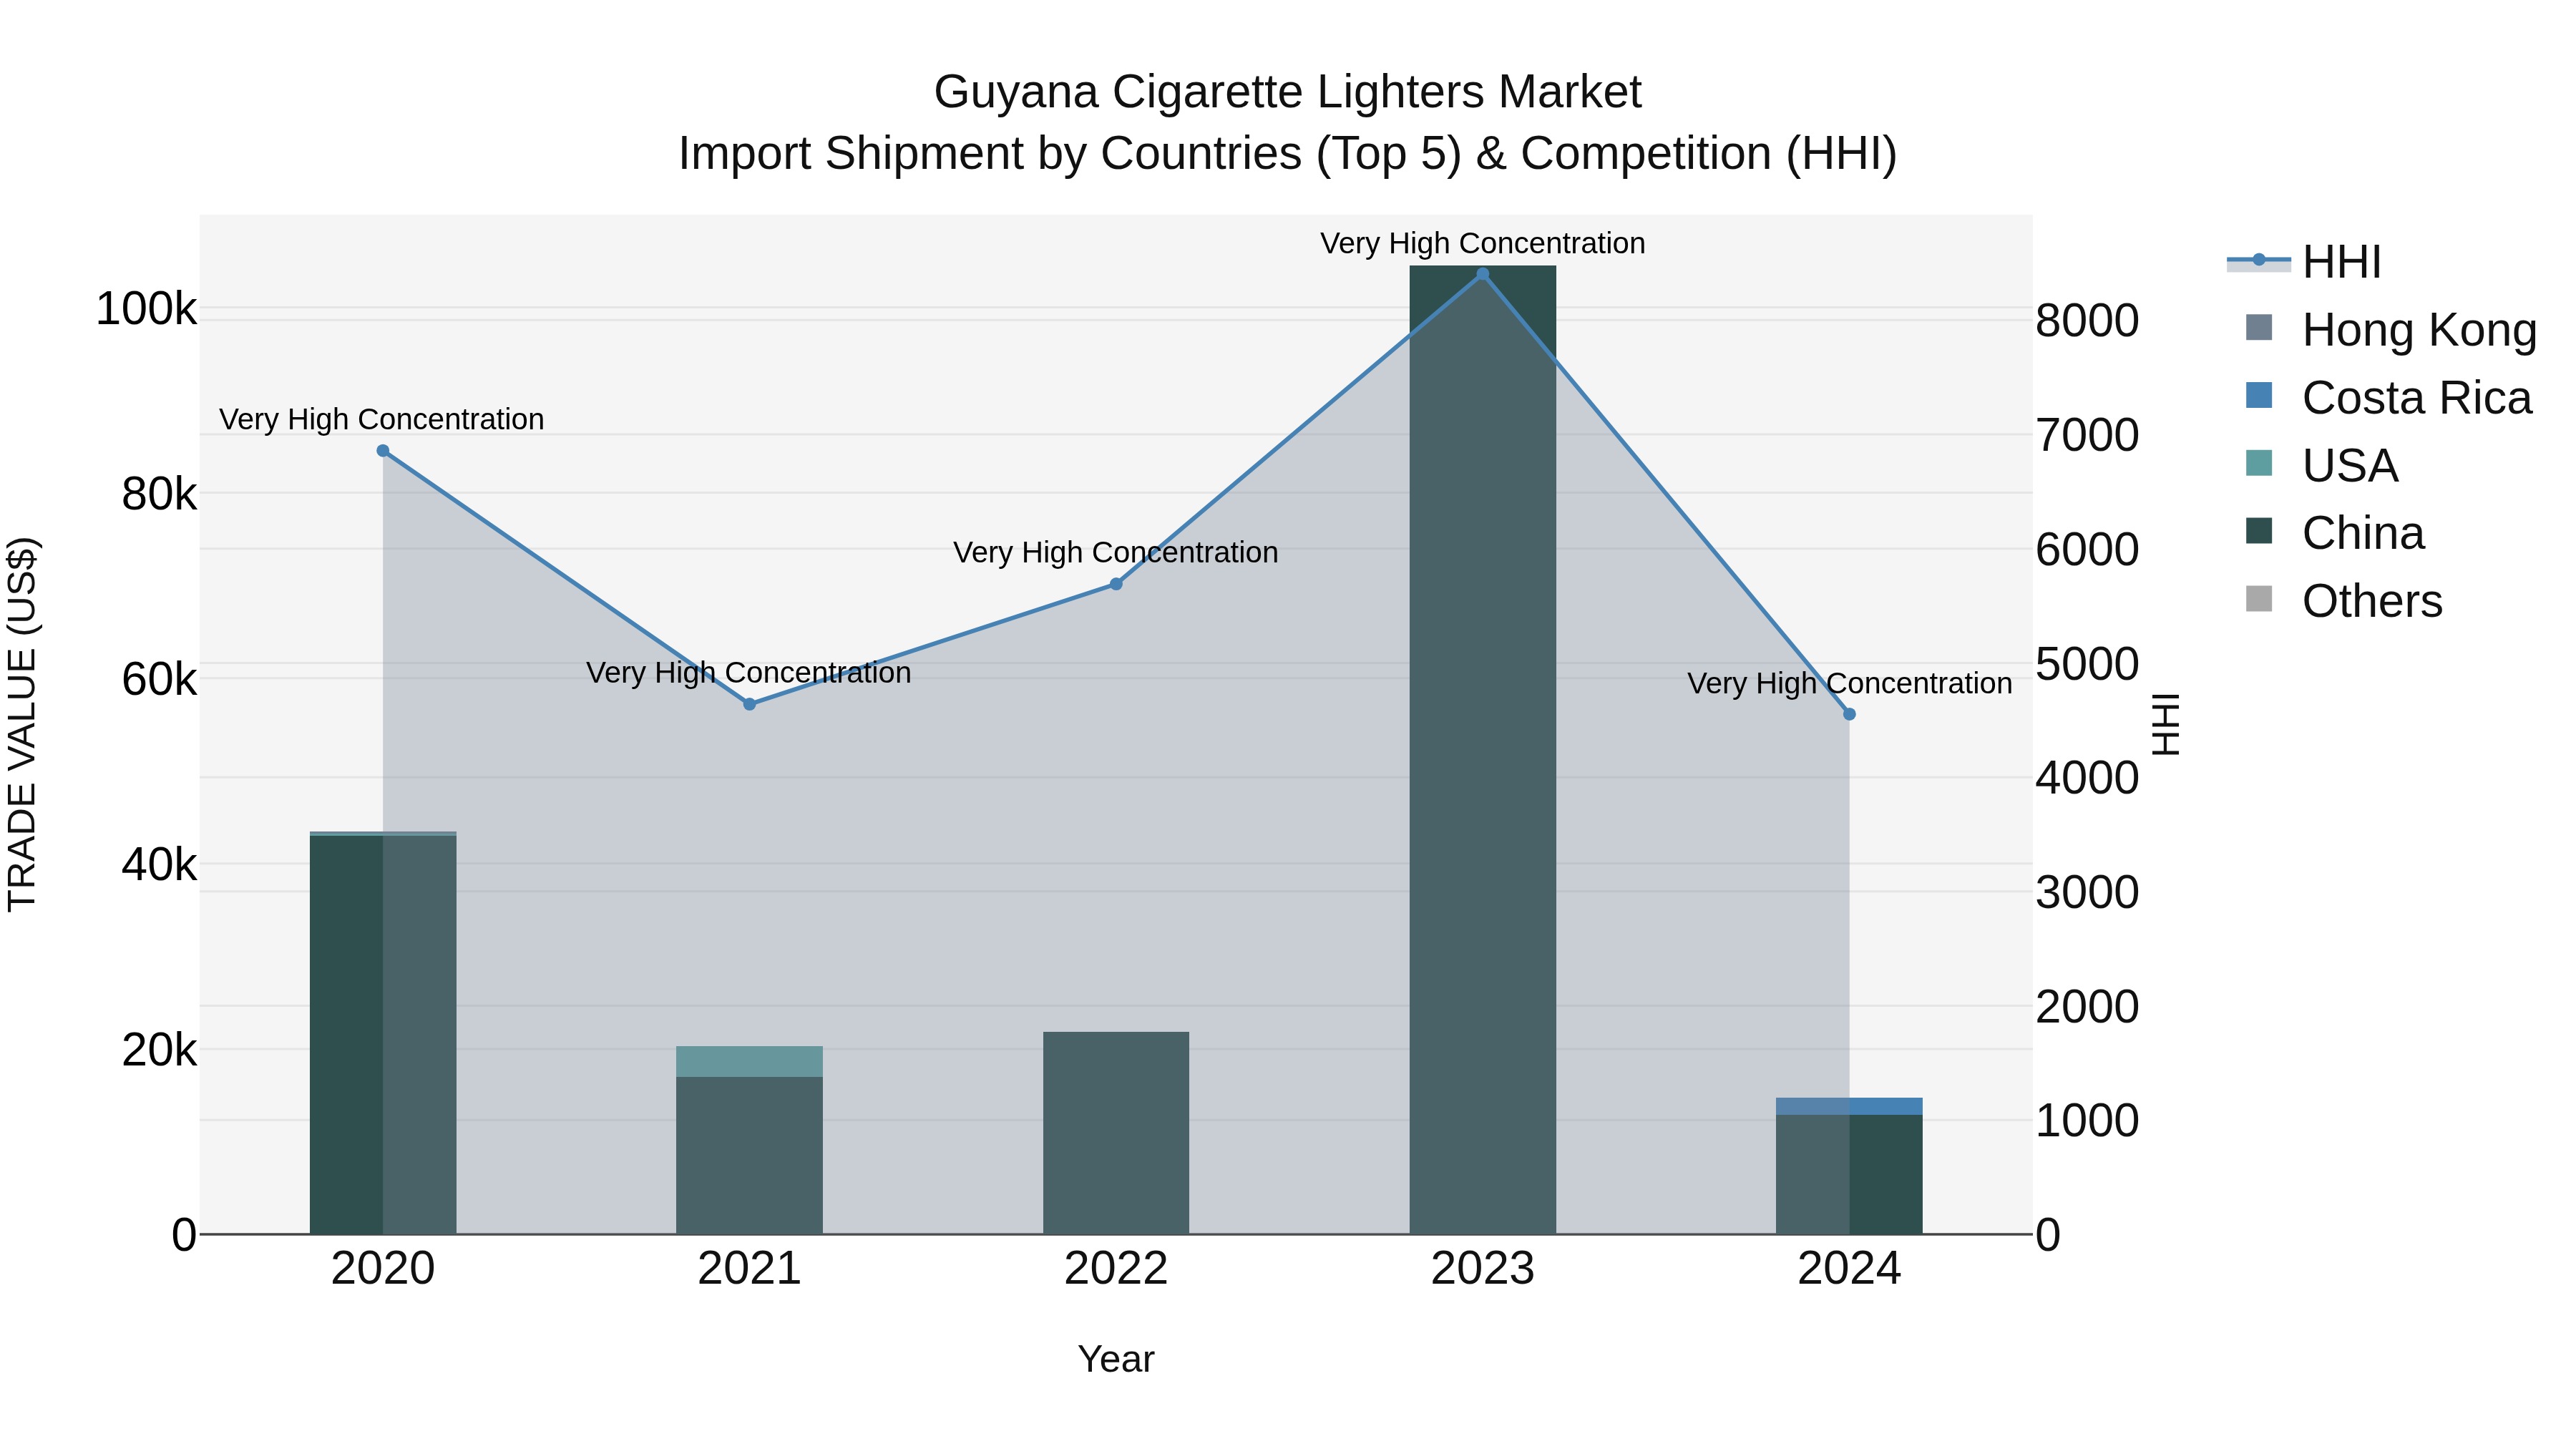Select the 2020 HHI data point
The image size is (2576, 1449).
click(x=383, y=451)
